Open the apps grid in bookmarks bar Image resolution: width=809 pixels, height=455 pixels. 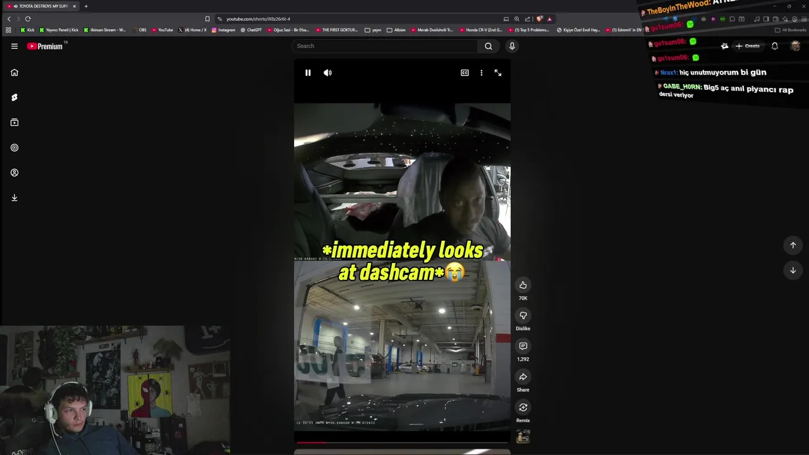pos(8,30)
